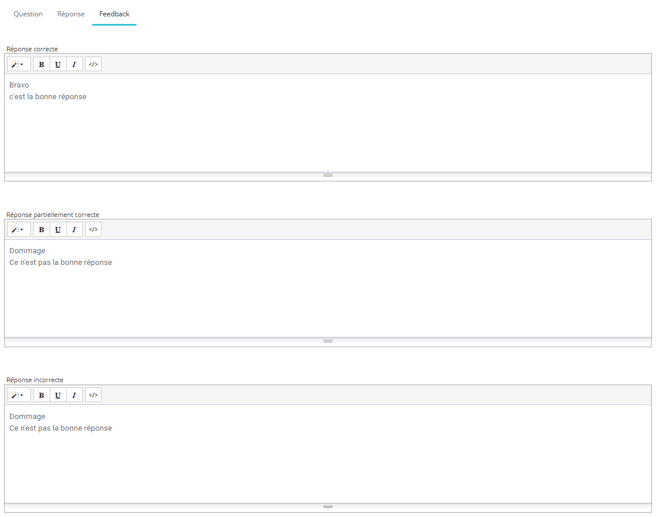The image size is (656, 517).
Task: Click Bold icon in Réponse incorrecte editor
Action: [x=41, y=396]
